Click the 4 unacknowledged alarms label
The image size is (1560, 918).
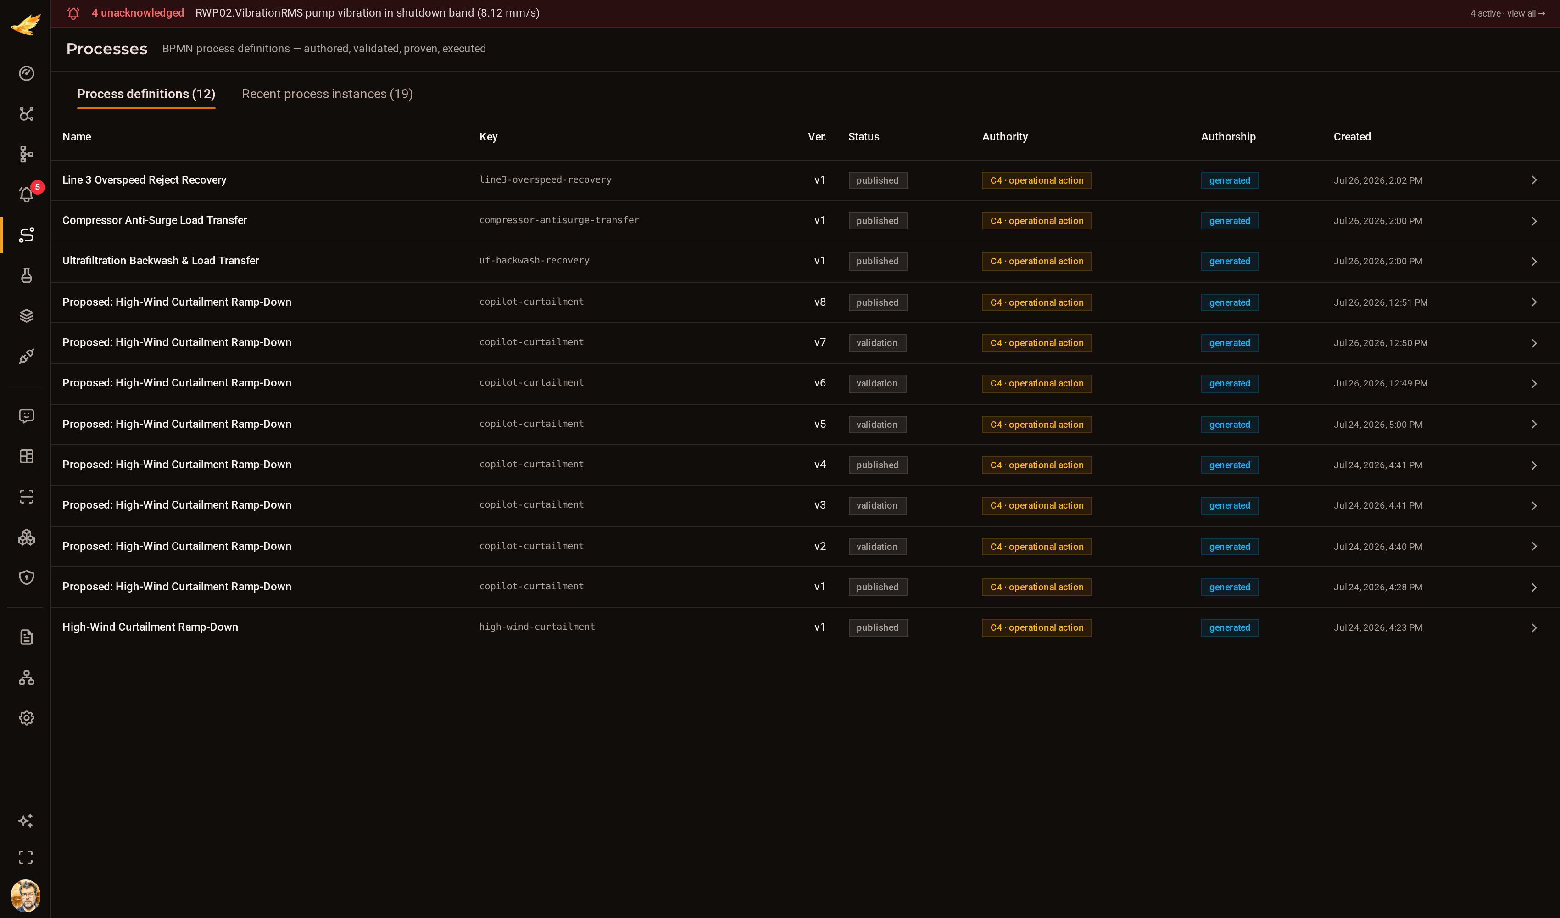[138, 13]
